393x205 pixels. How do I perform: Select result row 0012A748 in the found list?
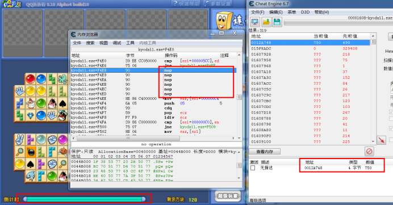[310, 43]
